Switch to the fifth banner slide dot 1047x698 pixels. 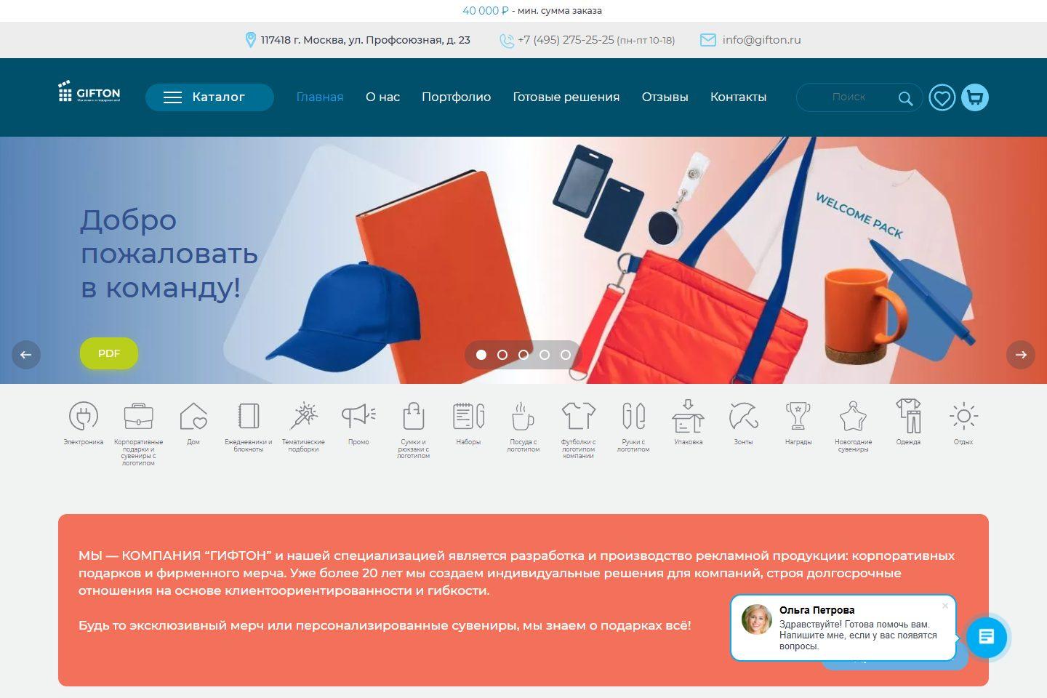coord(566,355)
